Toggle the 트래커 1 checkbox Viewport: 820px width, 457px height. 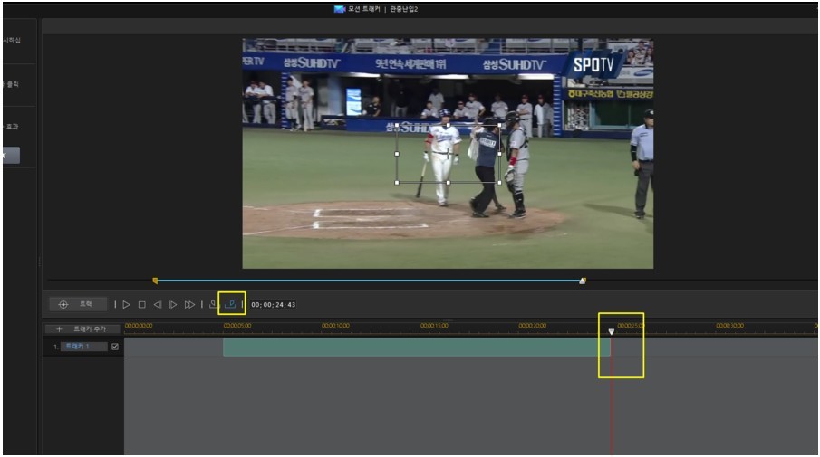114,347
